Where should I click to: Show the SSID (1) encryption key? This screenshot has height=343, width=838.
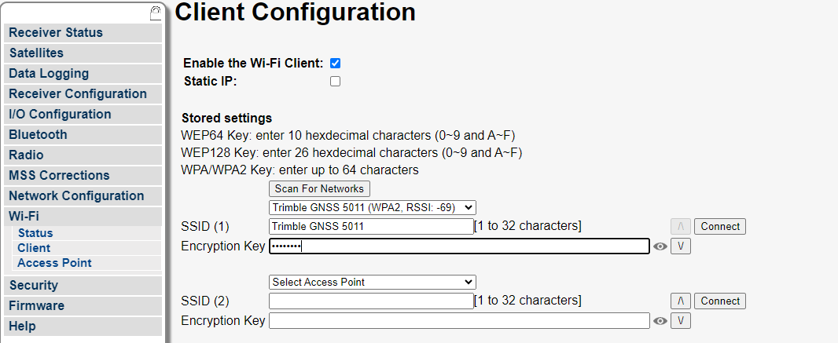point(660,246)
